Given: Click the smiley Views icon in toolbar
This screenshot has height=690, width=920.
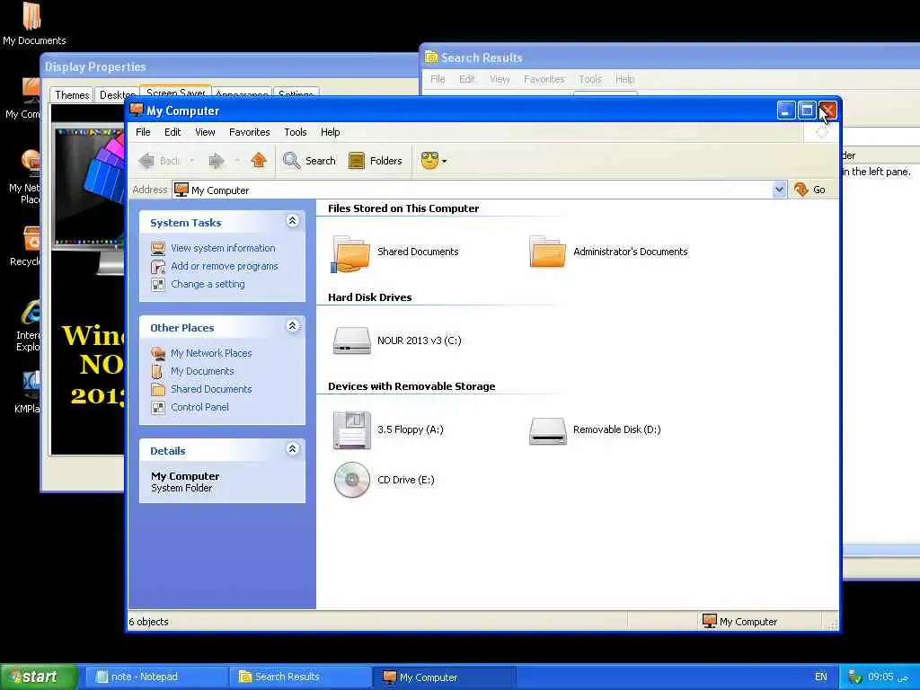Looking at the screenshot, I should (429, 161).
